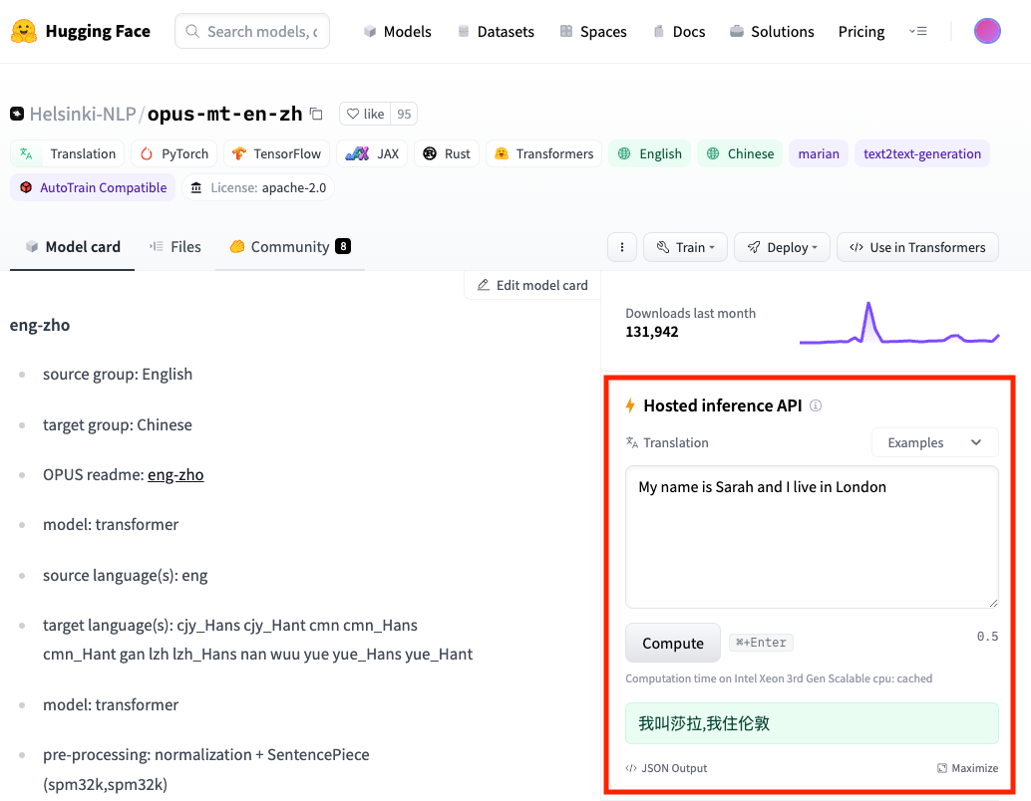Image resolution: width=1031 pixels, height=801 pixels.
Task: Maximize the inference widget
Action: [x=967, y=768]
